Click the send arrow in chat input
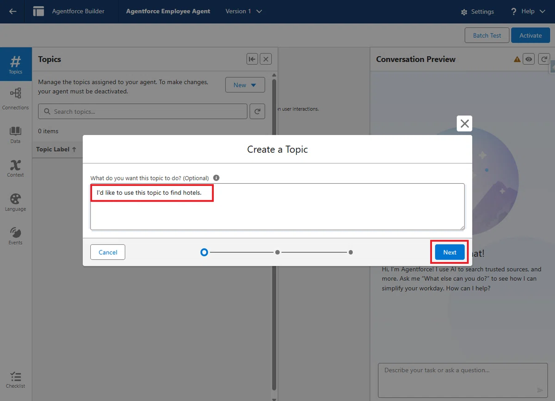 540,390
